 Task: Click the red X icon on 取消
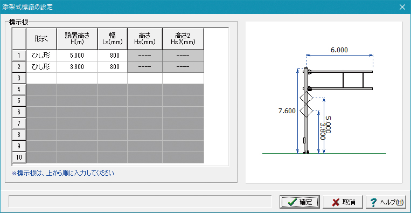coord(336,202)
